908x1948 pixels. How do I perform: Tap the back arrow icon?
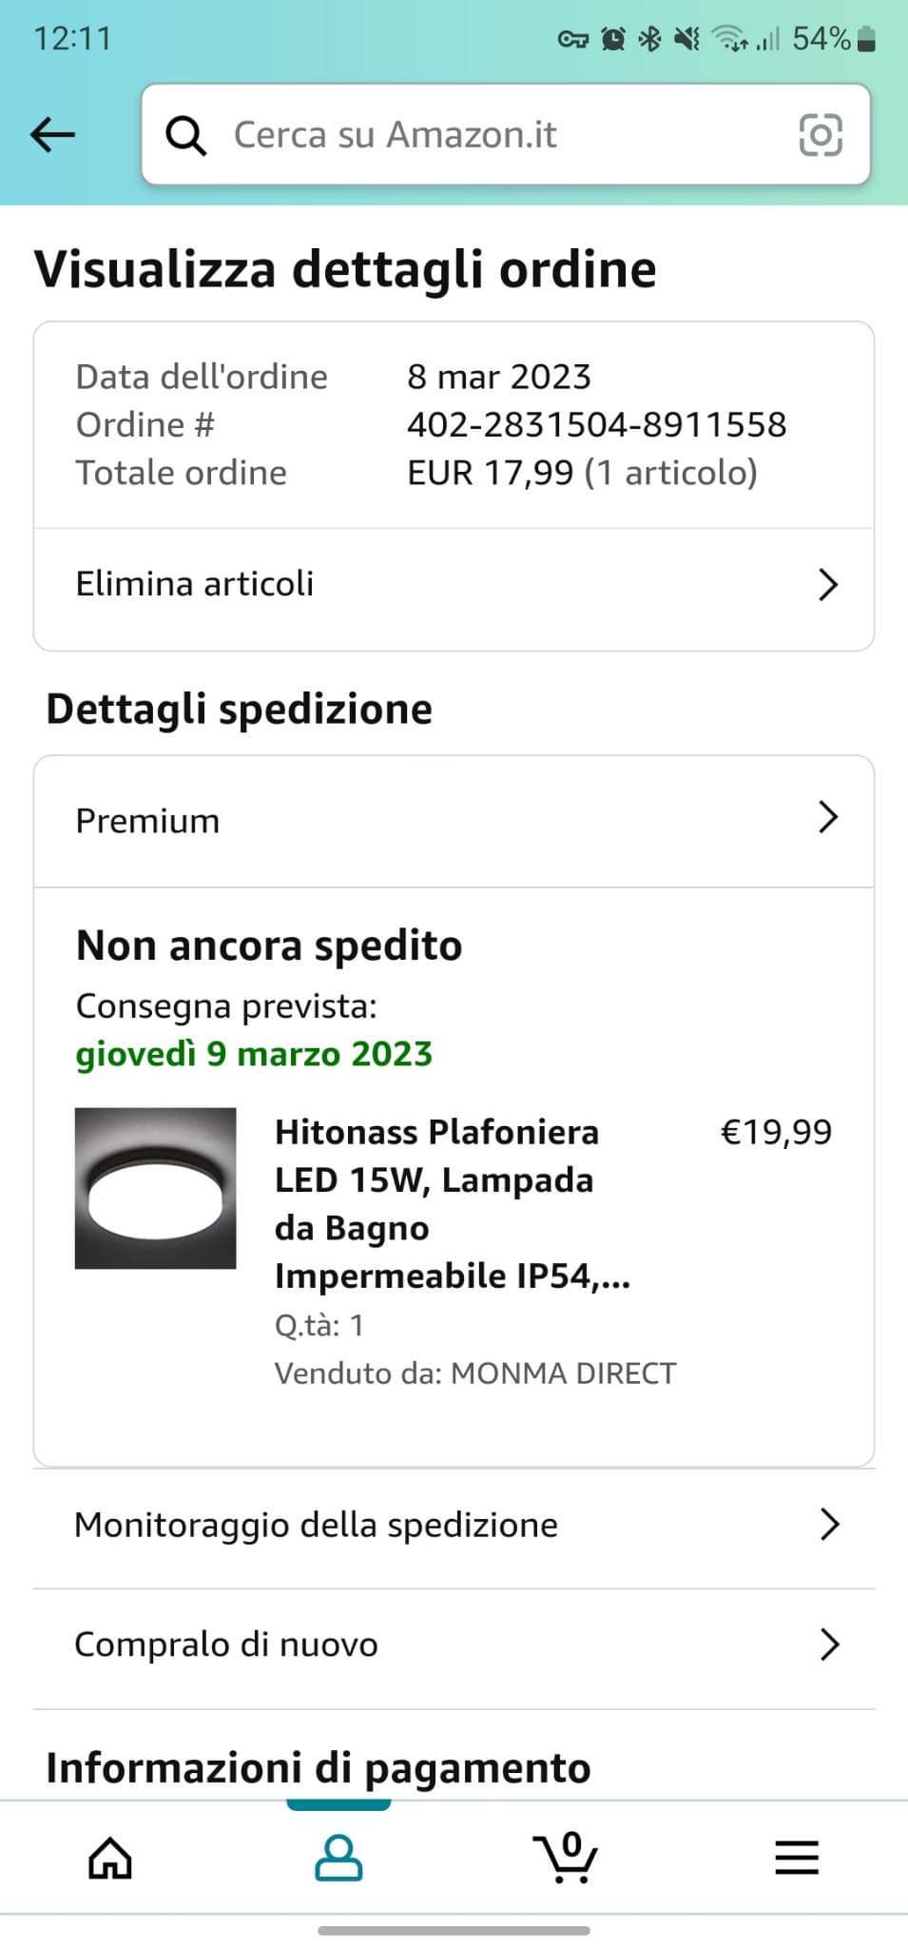[x=52, y=135]
